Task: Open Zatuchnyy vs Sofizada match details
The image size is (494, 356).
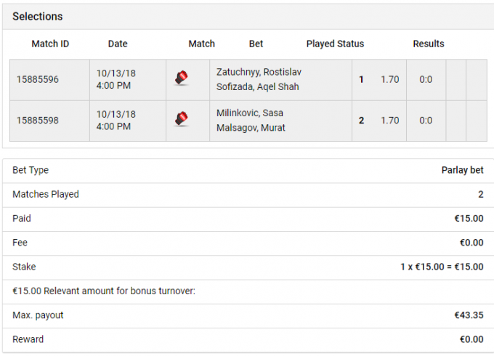Action: click(259, 79)
